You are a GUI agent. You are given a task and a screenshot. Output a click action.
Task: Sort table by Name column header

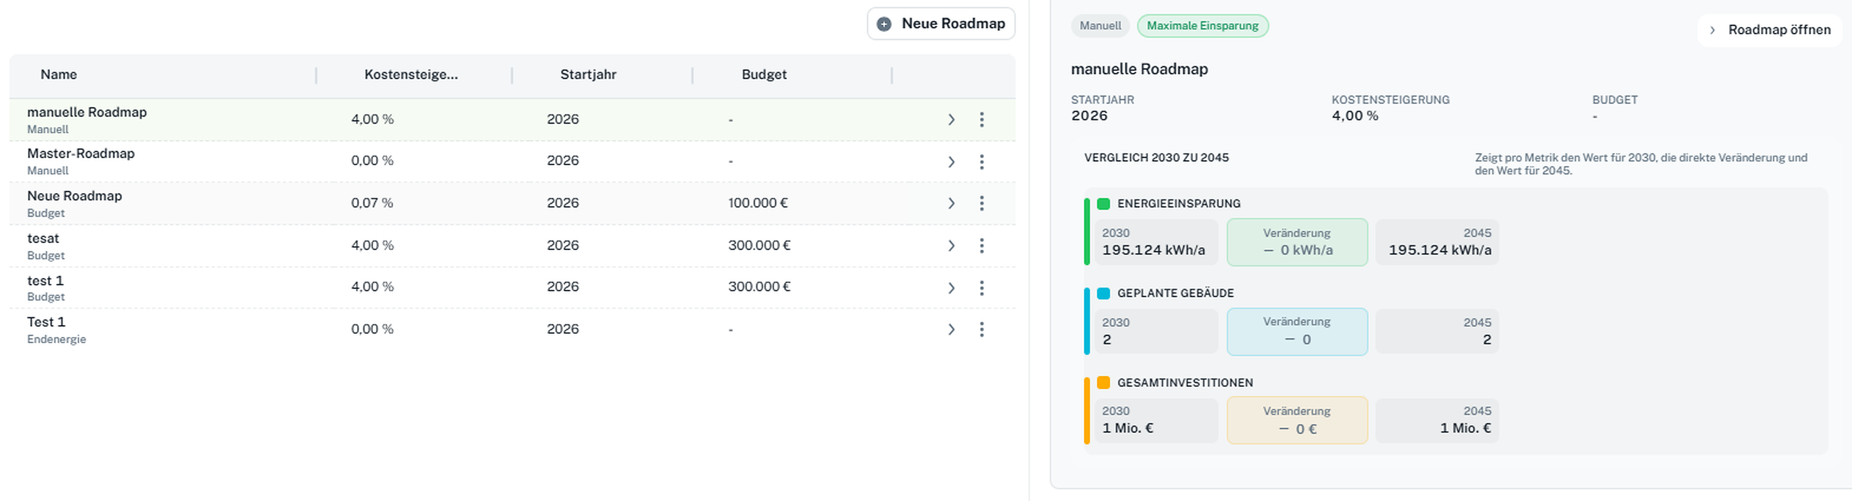point(59,75)
